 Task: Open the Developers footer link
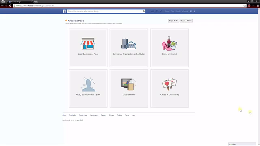tap(94, 115)
